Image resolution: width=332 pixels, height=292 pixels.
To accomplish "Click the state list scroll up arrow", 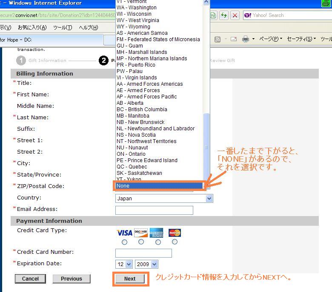I will pyautogui.click(x=206, y=2).
